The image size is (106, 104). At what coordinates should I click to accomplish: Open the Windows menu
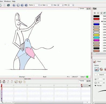click(x=7, y=1)
